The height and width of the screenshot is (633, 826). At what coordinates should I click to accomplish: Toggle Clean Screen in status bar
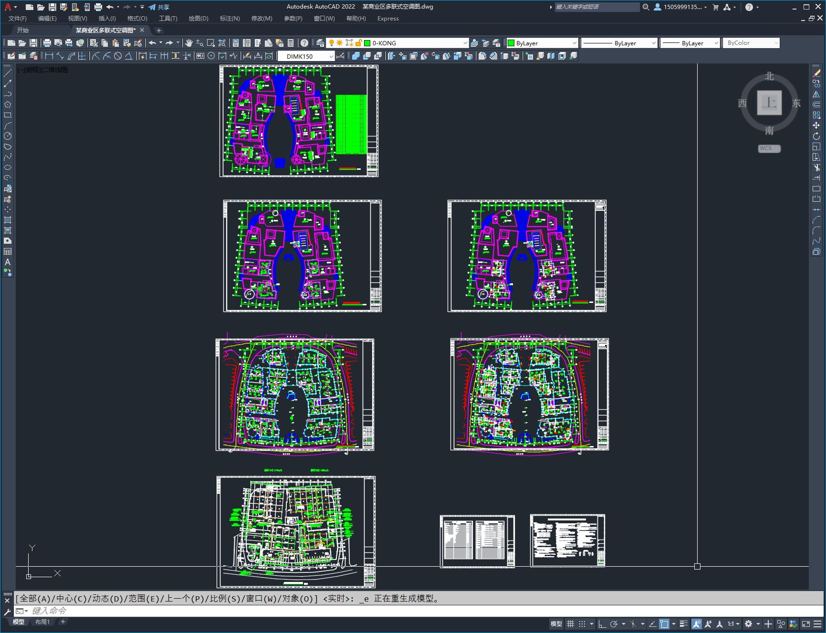[805, 623]
